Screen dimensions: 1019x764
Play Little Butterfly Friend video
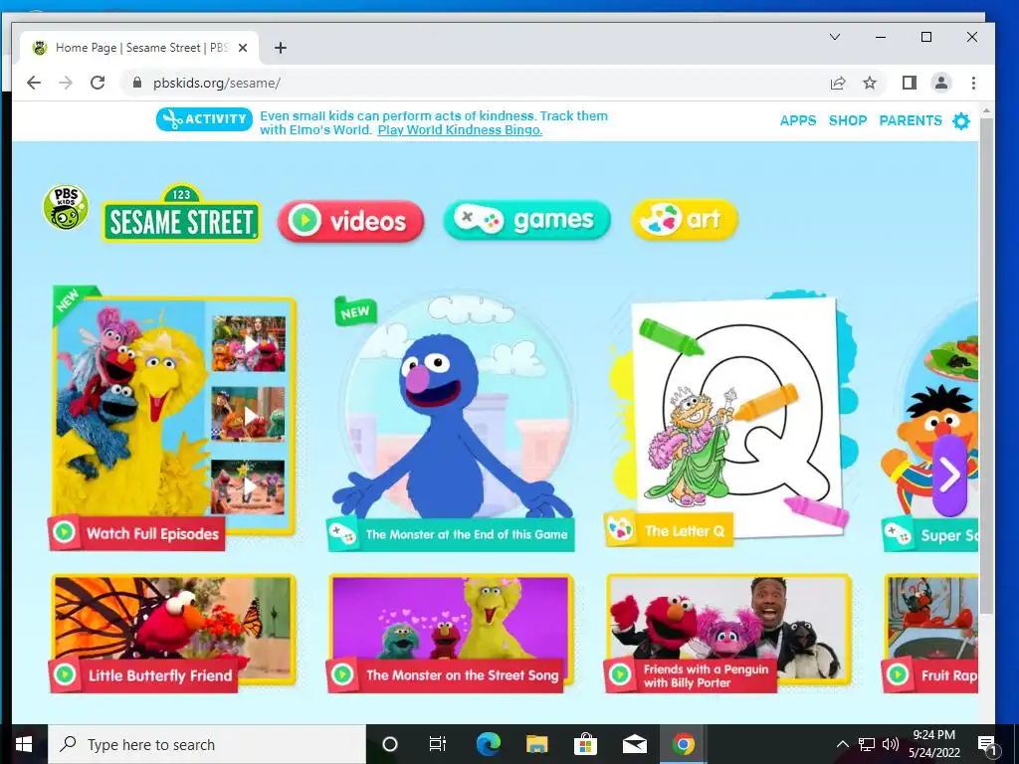(173, 634)
